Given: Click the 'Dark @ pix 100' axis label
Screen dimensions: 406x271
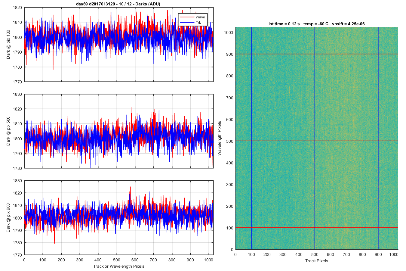Looking at the screenshot, I should (x=8, y=45).
